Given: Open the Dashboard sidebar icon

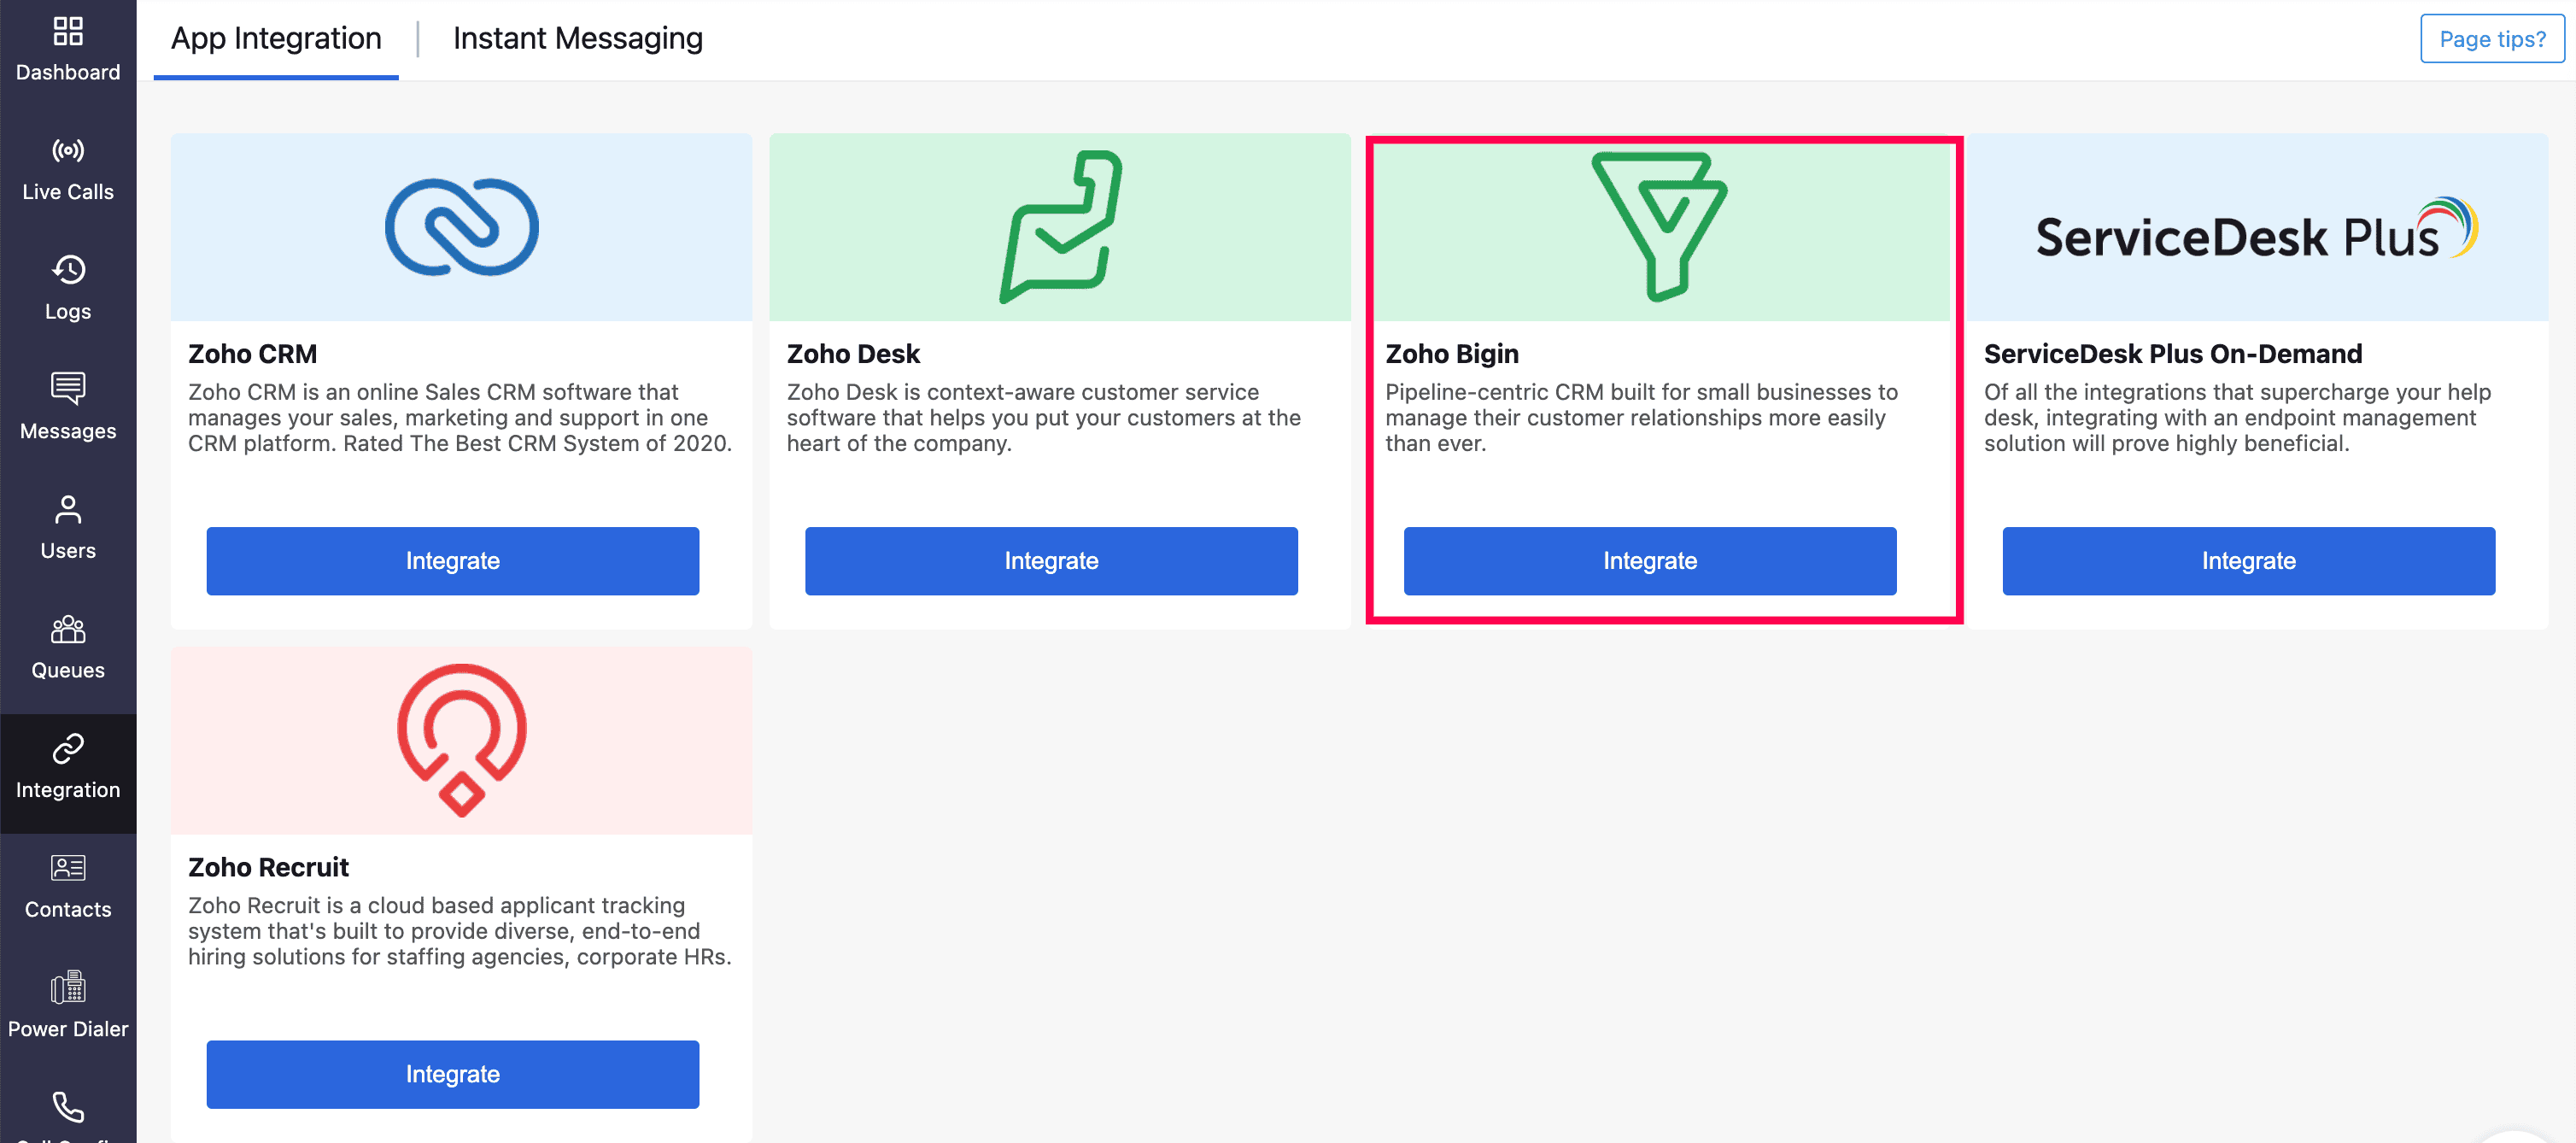Looking at the screenshot, I should (x=68, y=32).
